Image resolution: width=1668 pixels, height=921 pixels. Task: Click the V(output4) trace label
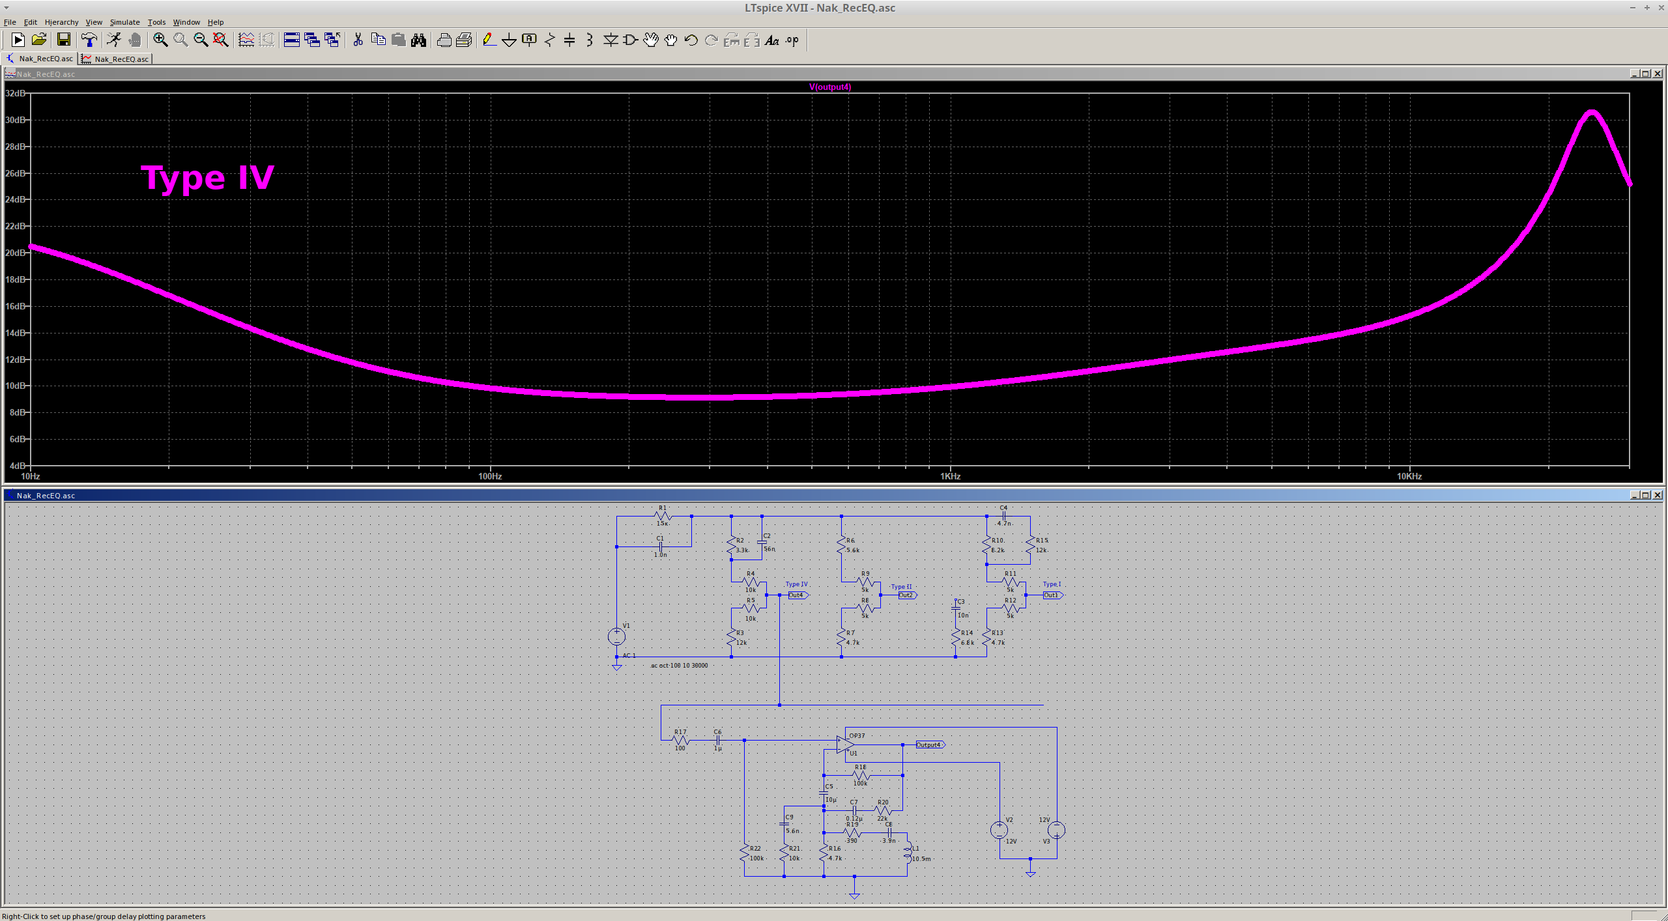829,87
